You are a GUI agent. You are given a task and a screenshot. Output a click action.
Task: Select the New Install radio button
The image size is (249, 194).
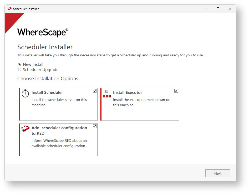[20, 64]
